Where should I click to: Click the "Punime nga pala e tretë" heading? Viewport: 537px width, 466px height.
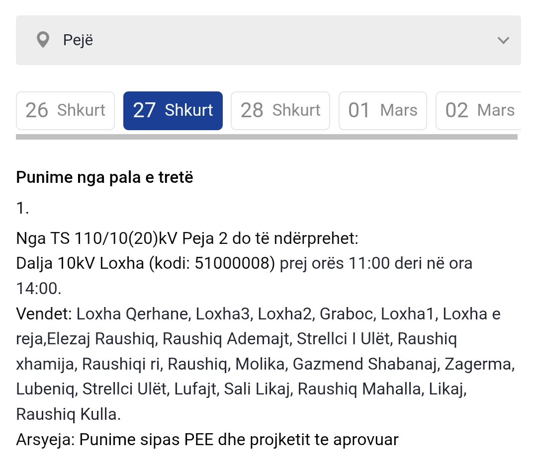pos(104,177)
